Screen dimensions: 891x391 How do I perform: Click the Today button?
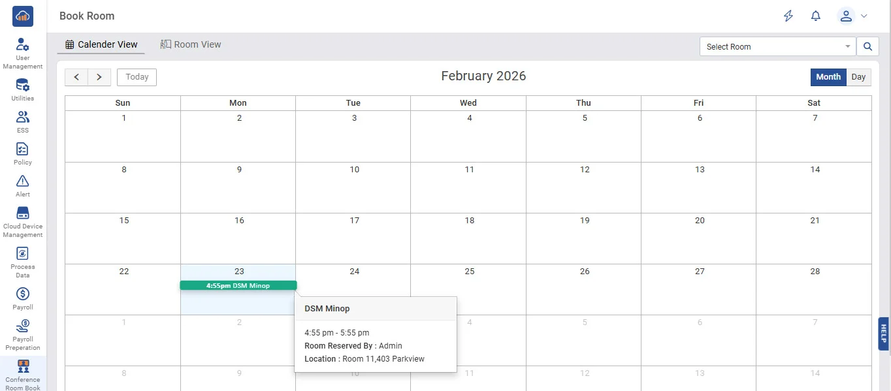[137, 77]
